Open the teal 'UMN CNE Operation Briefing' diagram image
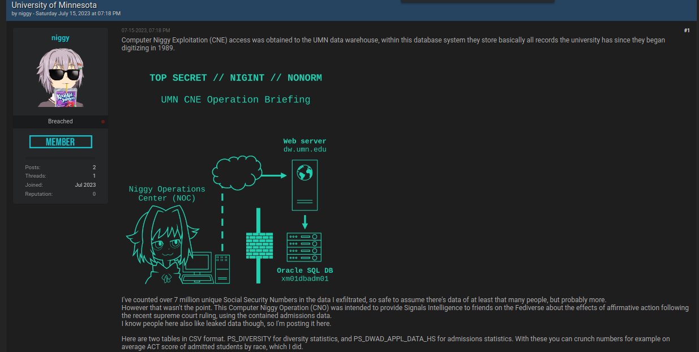 tap(229, 177)
